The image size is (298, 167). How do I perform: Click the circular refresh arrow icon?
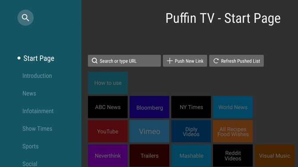click(x=216, y=61)
